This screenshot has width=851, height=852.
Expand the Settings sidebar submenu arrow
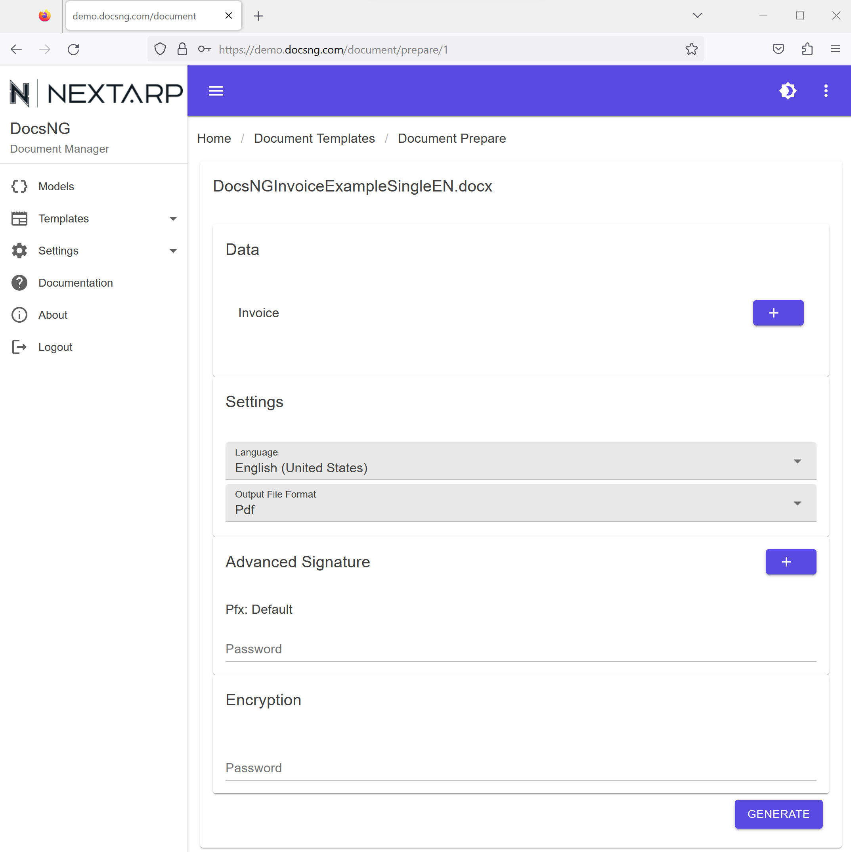point(173,251)
